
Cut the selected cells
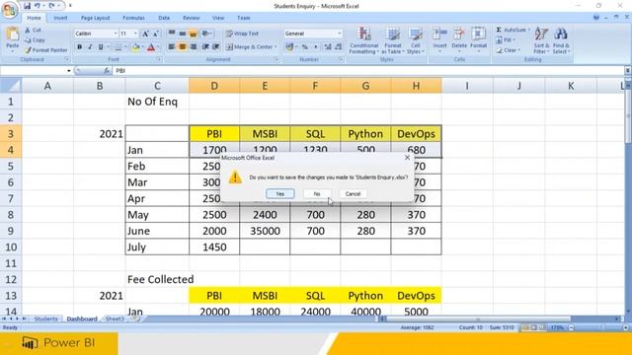(33, 30)
